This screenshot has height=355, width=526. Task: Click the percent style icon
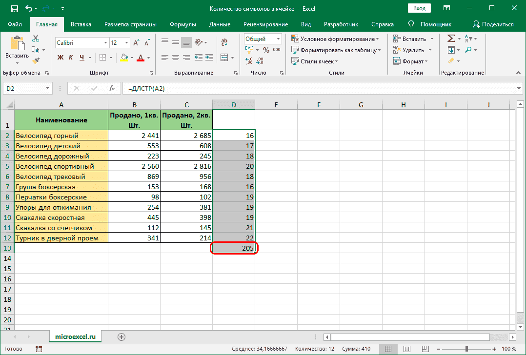(266, 50)
